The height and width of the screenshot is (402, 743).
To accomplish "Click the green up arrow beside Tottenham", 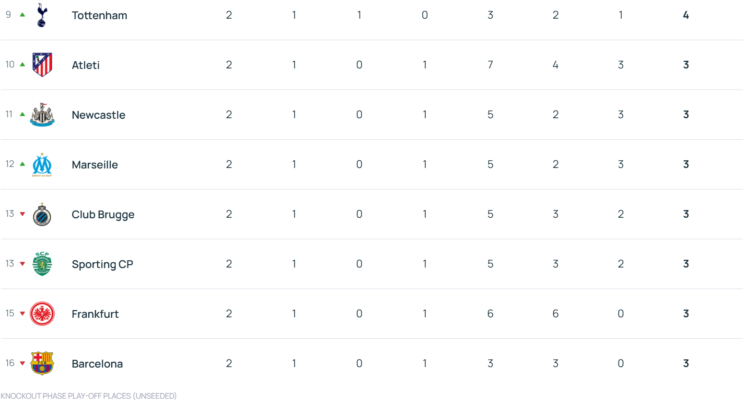I will [23, 15].
